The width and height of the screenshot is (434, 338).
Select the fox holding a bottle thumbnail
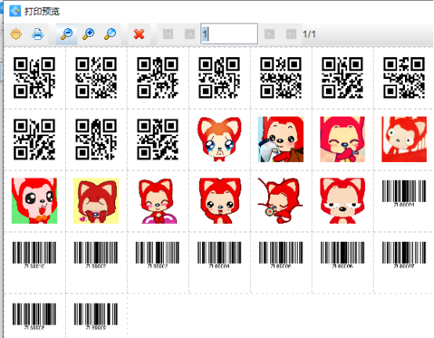pos(280,139)
